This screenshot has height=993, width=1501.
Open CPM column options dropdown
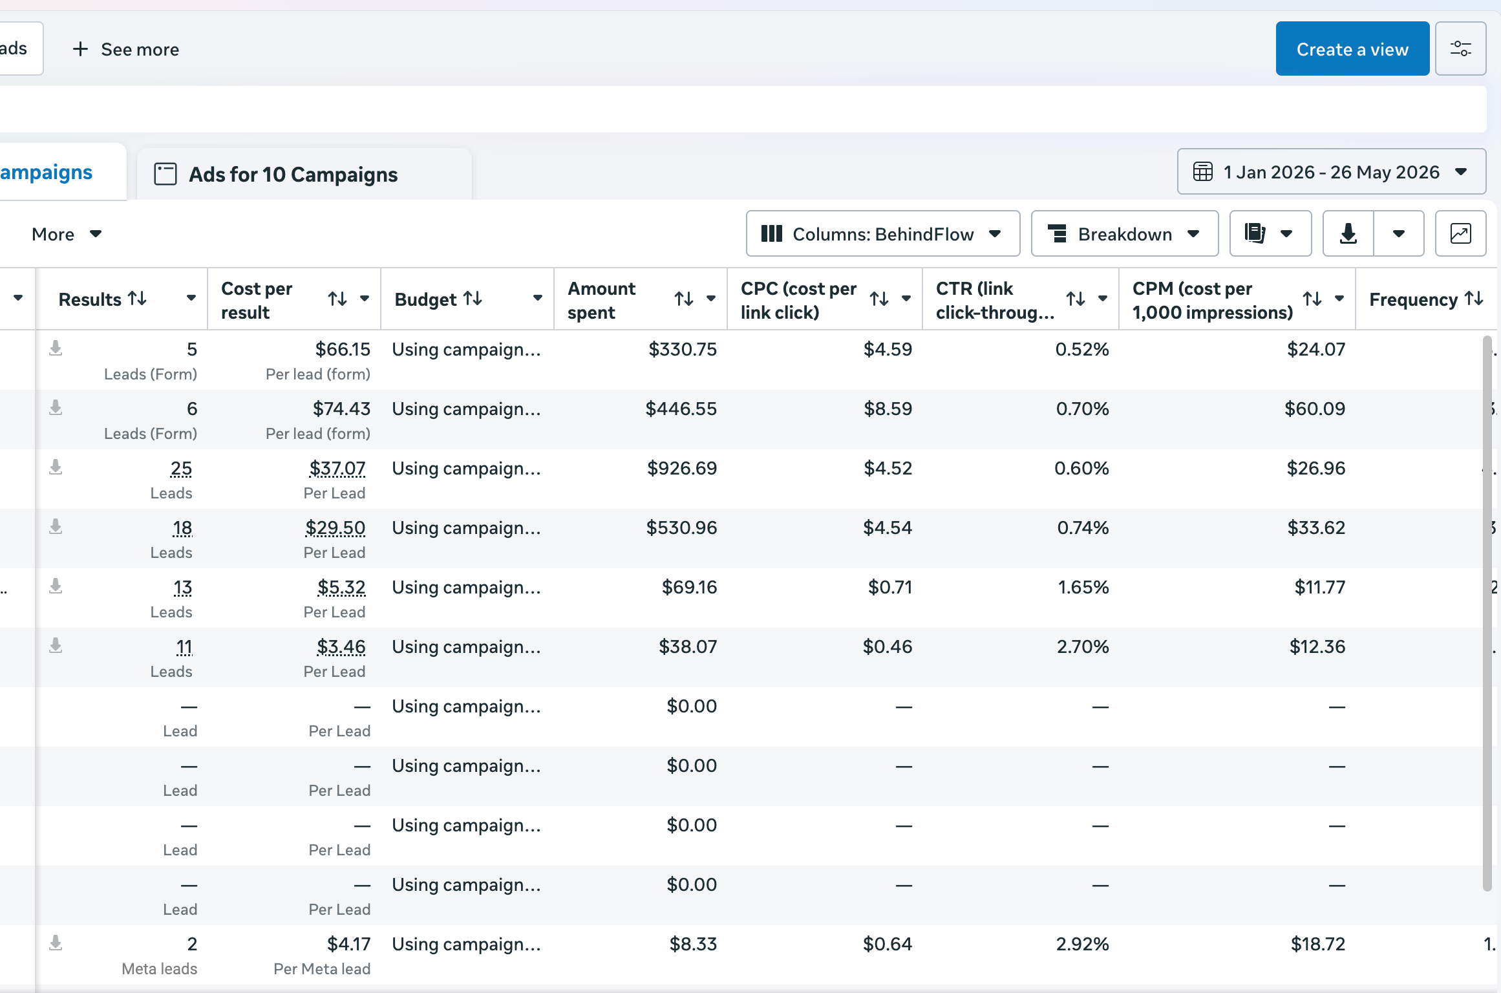1339,299
